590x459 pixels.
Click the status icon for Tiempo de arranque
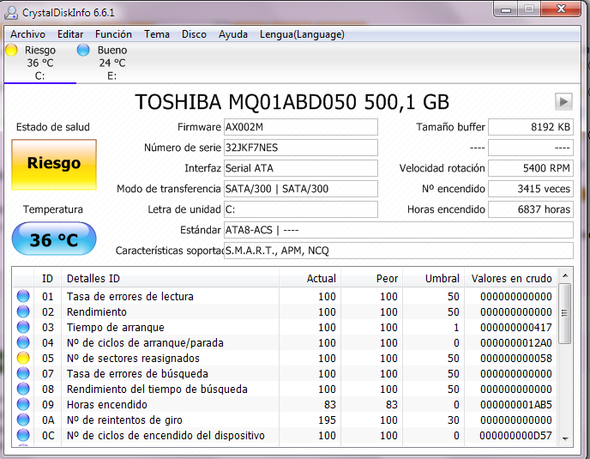pos(23,327)
